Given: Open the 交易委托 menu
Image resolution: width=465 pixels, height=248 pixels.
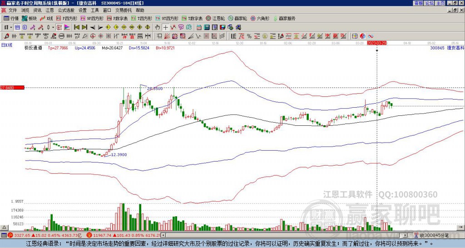Looking at the screenshot, I should [x=124, y=10].
